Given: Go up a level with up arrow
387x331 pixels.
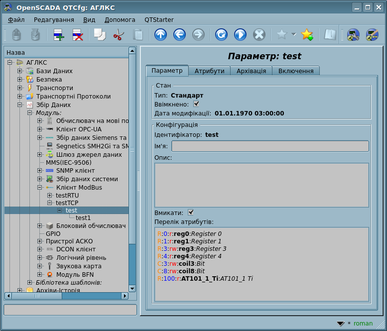Looking at the screenshot, I should coord(160,34).
